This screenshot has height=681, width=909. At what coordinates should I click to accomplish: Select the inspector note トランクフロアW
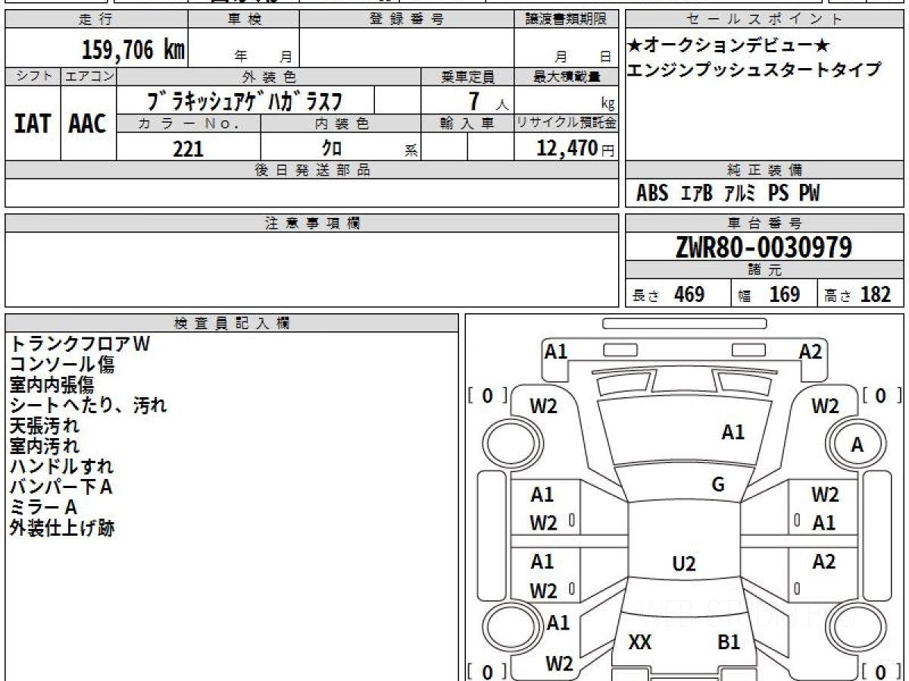point(80,344)
